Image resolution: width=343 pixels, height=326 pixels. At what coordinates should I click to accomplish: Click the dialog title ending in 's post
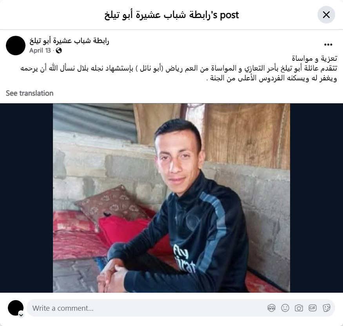(x=172, y=15)
